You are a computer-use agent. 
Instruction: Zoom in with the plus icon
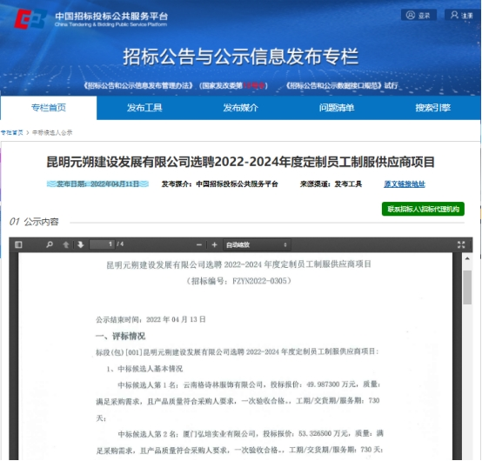(215, 245)
